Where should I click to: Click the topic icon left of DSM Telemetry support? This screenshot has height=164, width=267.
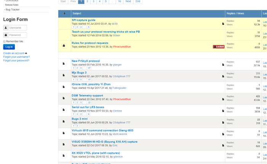64,98
